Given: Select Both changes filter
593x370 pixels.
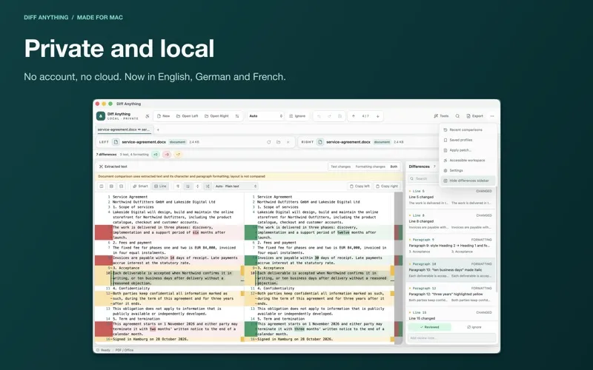Looking at the screenshot, I should pos(394,166).
